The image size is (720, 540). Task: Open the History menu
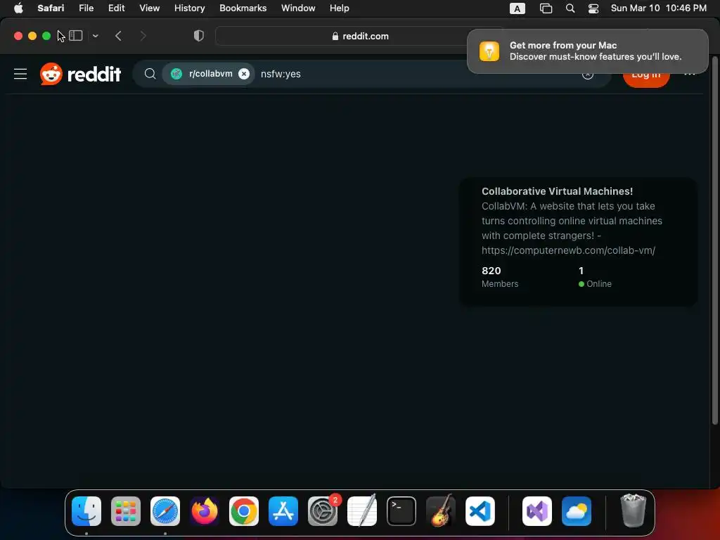click(x=189, y=8)
